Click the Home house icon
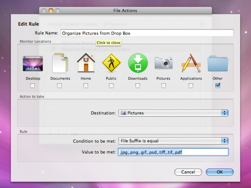 [86, 63]
